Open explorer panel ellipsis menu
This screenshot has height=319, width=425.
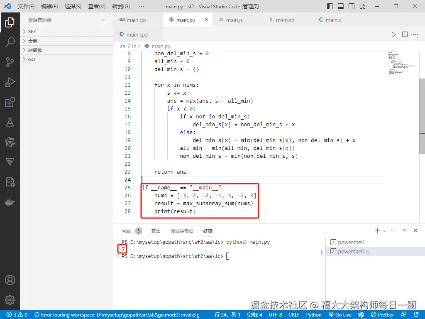104,20
